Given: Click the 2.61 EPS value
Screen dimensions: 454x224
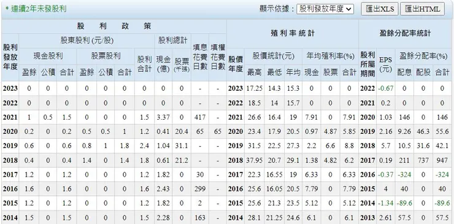Looking at the screenshot, I should 386,218.
